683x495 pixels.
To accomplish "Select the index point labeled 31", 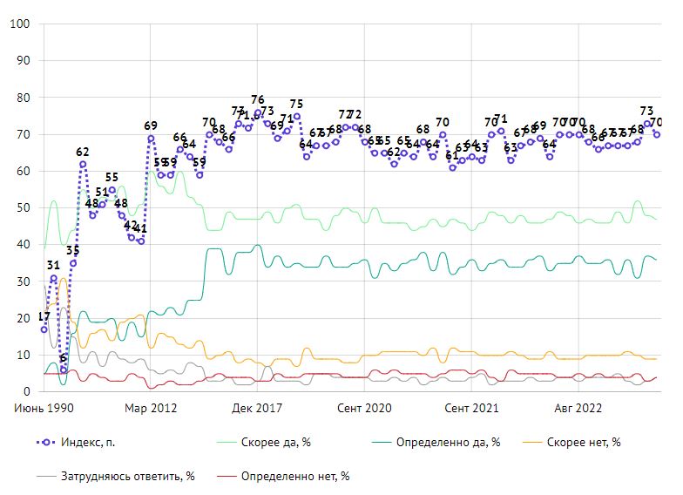I will pyautogui.click(x=54, y=279).
